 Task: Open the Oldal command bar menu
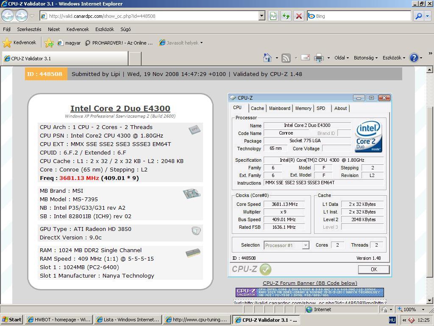341,58
